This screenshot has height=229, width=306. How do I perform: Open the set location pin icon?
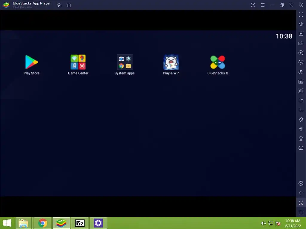click(x=301, y=129)
